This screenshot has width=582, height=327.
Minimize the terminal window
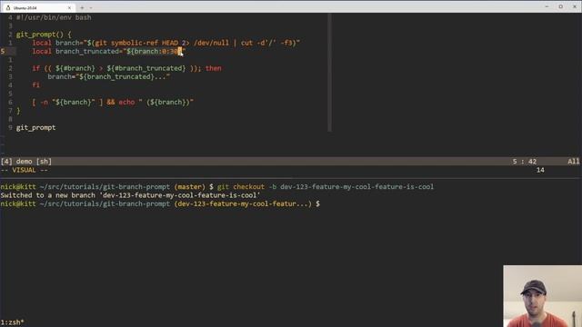[x=547, y=6]
